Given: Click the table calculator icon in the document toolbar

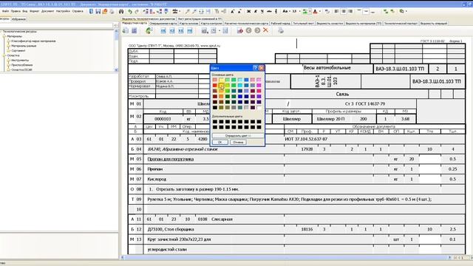Looking at the screenshot, I should pyautogui.click(x=205, y=30).
